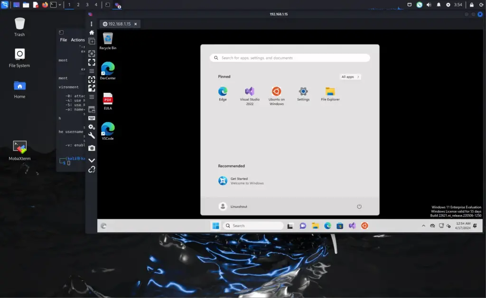The height and width of the screenshot is (298, 486).
Task: Open Firefox from the Kali panel
Action: [x=45, y=5]
